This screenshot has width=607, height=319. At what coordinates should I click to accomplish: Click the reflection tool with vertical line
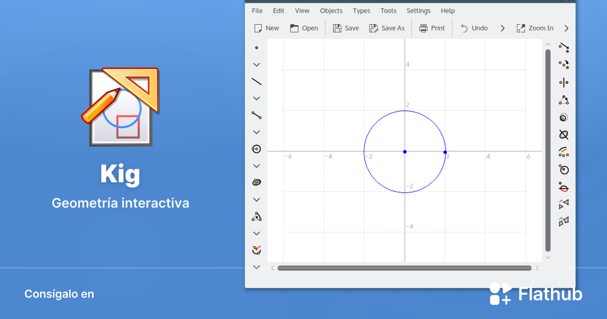(x=563, y=83)
